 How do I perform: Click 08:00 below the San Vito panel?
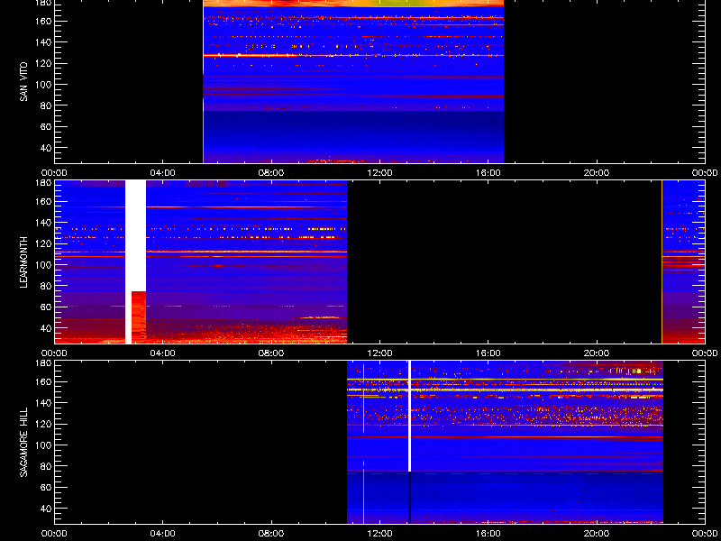(x=271, y=173)
